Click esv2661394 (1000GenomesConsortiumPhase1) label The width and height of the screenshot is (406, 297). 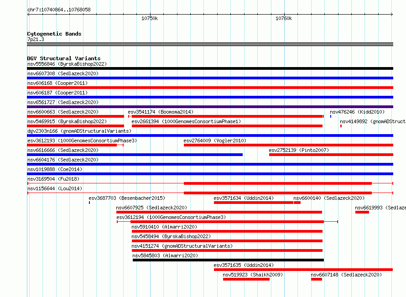pyautogui.click(x=186, y=121)
